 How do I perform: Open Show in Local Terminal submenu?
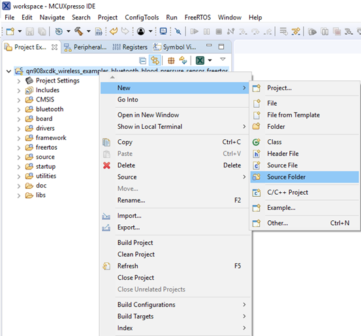175,126
